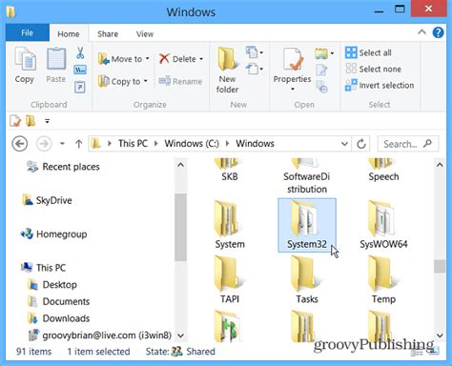
Task: Select the Tasks folder
Action: click(x=307, y=280)
